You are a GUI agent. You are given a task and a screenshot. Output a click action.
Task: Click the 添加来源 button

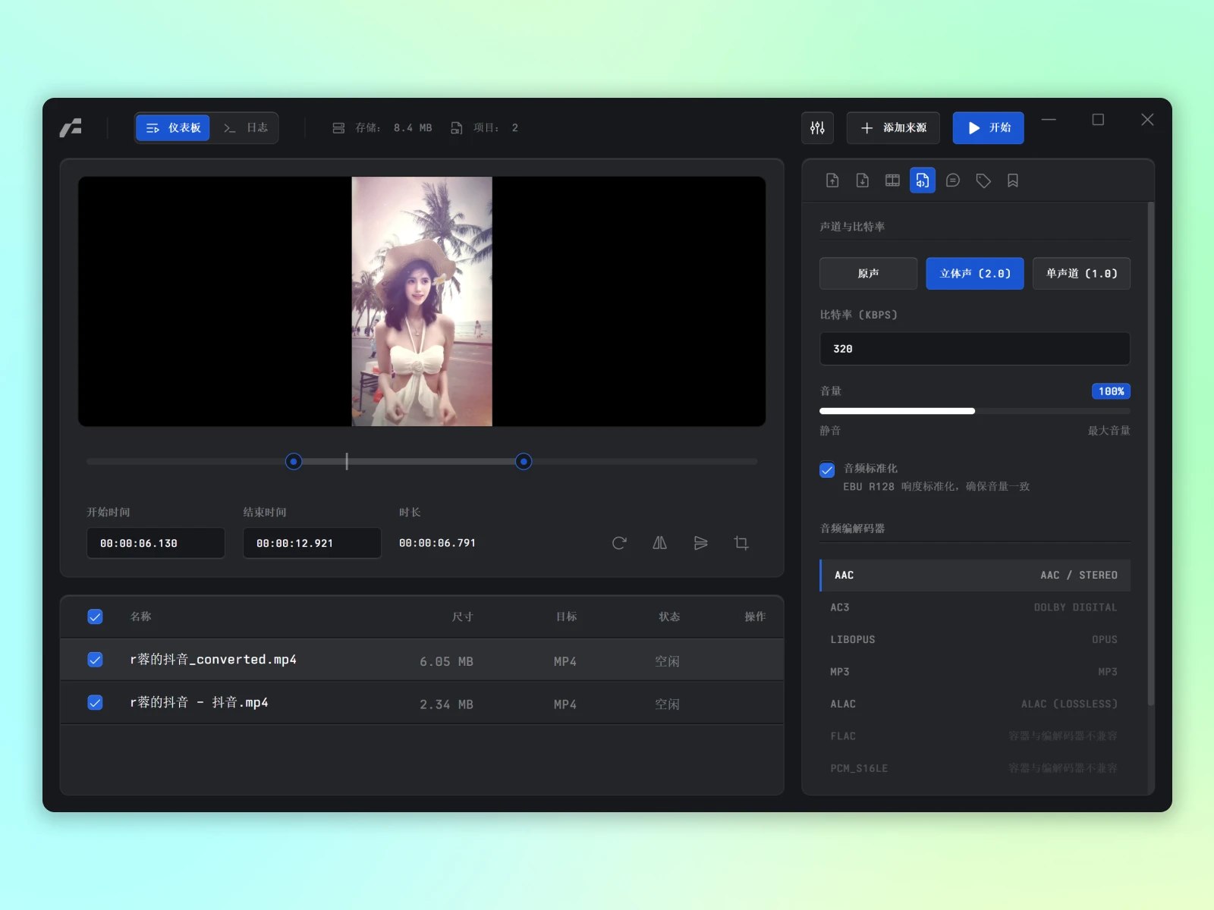[893, 128]
